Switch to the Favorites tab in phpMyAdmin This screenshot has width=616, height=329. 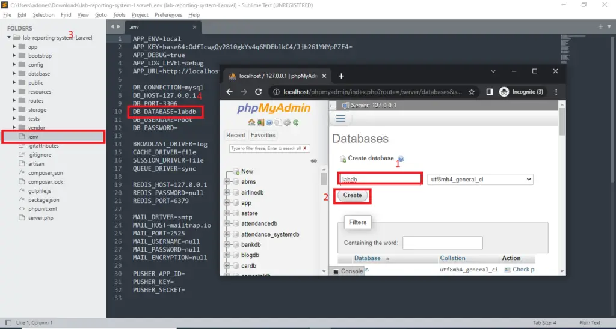click(x=263, y=135)
